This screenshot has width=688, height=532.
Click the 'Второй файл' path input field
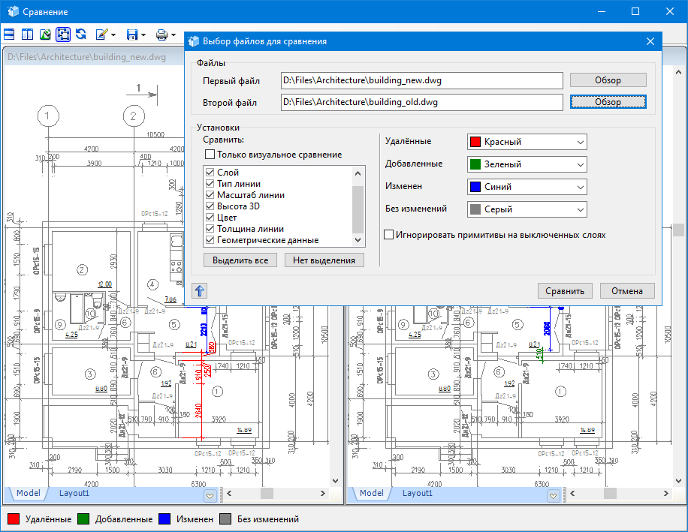tap(421, 102)
